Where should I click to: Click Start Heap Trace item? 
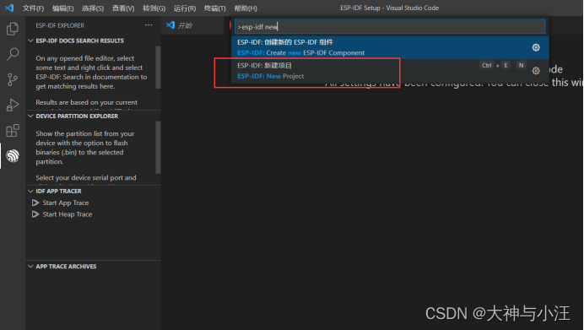68,214
